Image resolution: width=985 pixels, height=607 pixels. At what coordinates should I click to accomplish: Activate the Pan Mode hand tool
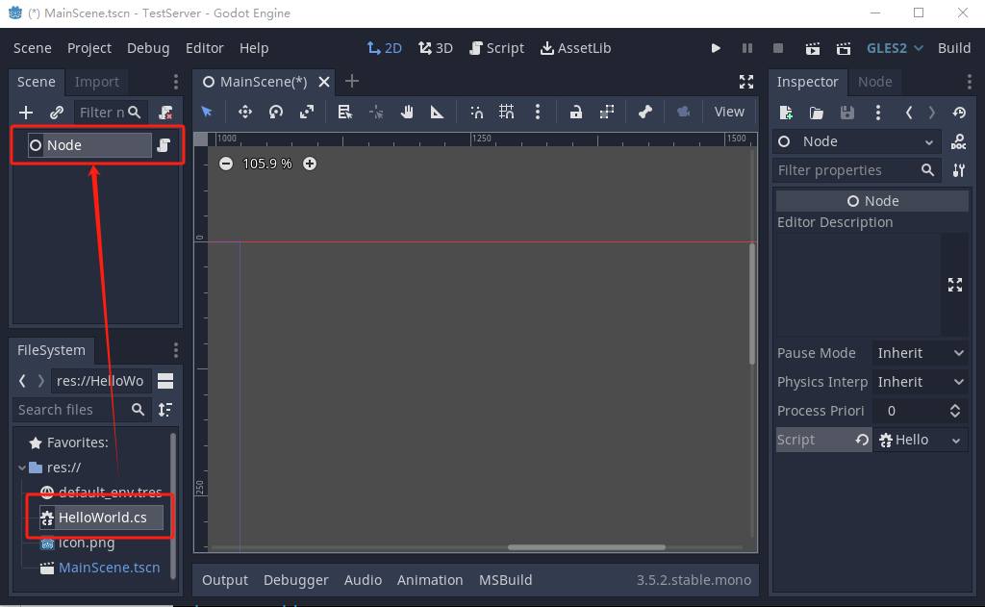(407, 112)
